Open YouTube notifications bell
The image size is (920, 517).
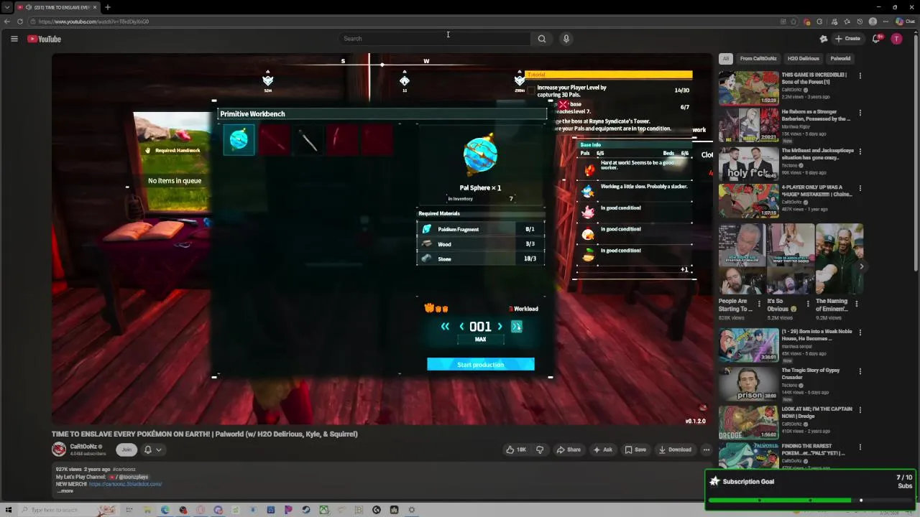[x=876, y=39]
